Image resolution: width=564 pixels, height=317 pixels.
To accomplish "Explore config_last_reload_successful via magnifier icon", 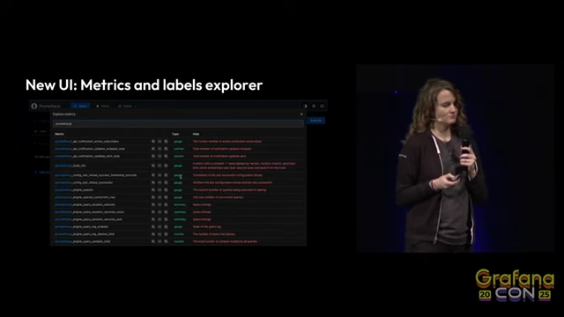I will [x=153, y=182].
